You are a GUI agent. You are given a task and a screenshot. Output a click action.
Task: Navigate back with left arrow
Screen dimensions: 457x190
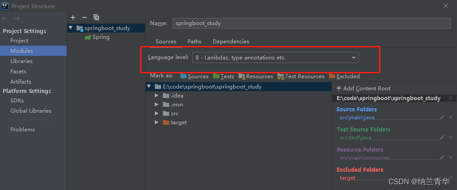5,18
